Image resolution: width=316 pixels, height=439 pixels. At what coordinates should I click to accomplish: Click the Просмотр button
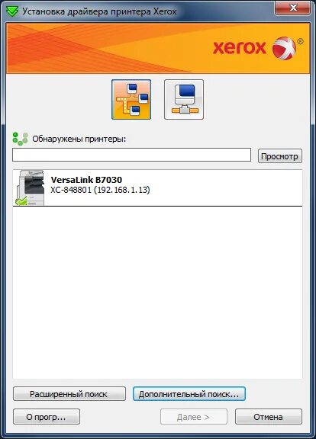(x=280, y=155)
